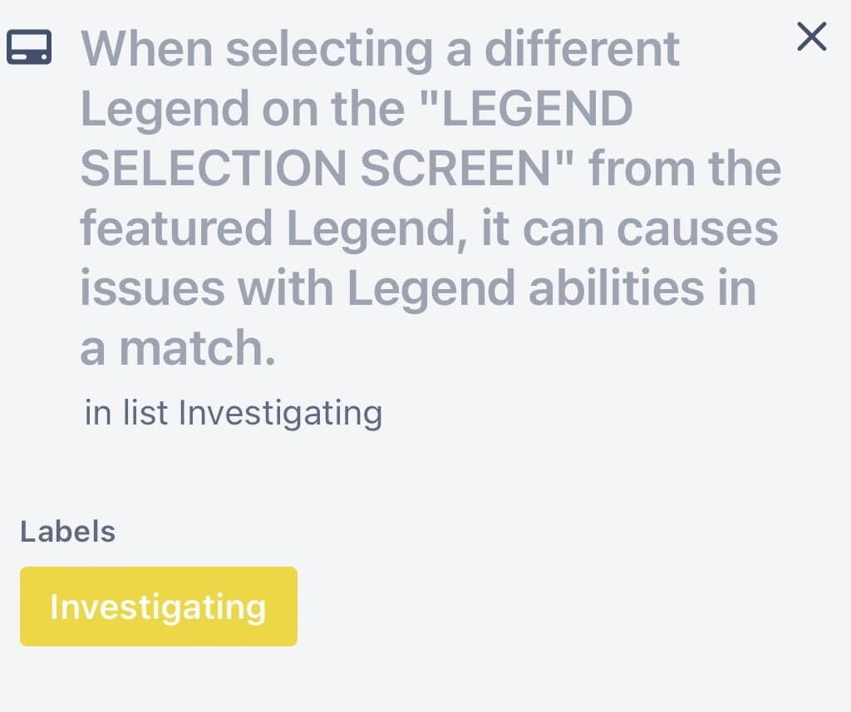
Task: Click 'a match.' at the title's end
Action: (177, 349)
